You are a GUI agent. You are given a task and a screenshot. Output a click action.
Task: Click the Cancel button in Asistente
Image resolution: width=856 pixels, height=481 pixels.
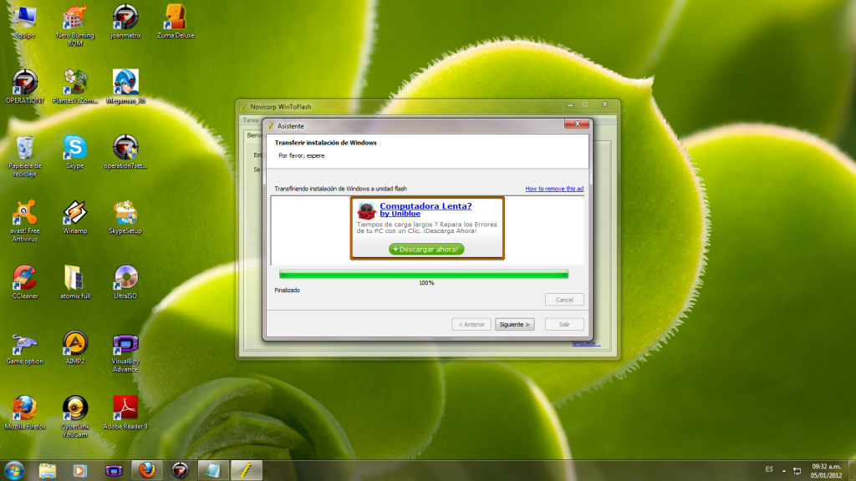tap(564, 300)
